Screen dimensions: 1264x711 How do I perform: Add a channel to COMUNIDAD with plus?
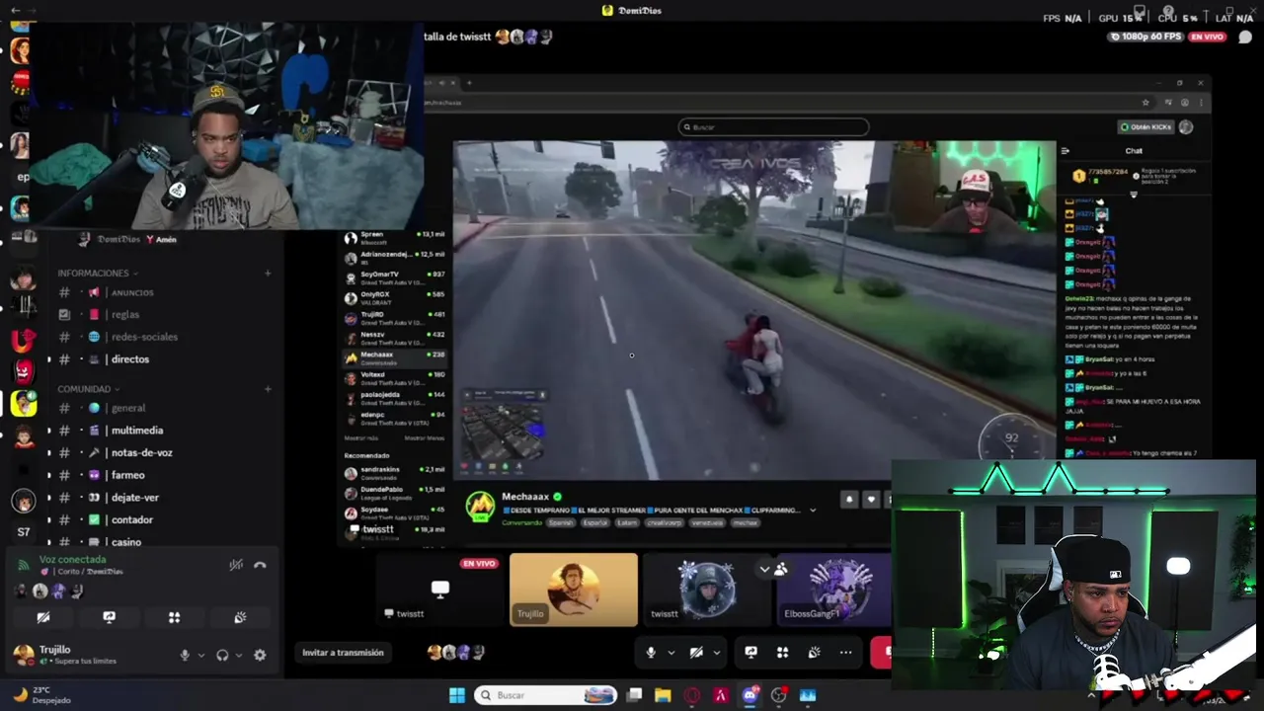click(x=268, y=389)
